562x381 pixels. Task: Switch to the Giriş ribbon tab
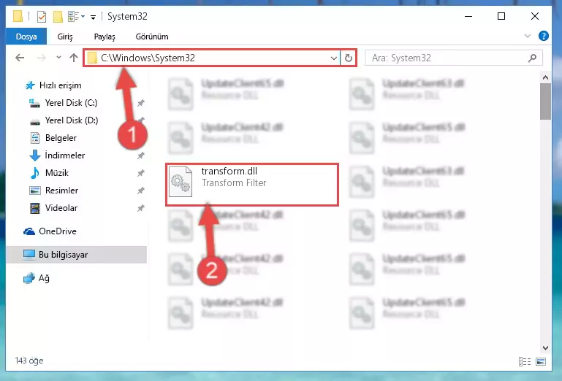tap(65, 36)
